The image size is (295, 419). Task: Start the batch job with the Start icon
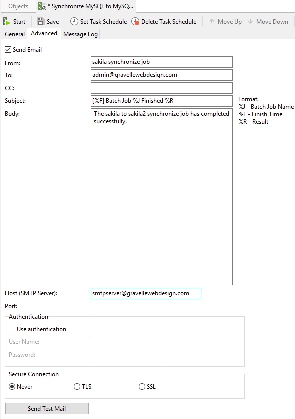pos(6,21)
